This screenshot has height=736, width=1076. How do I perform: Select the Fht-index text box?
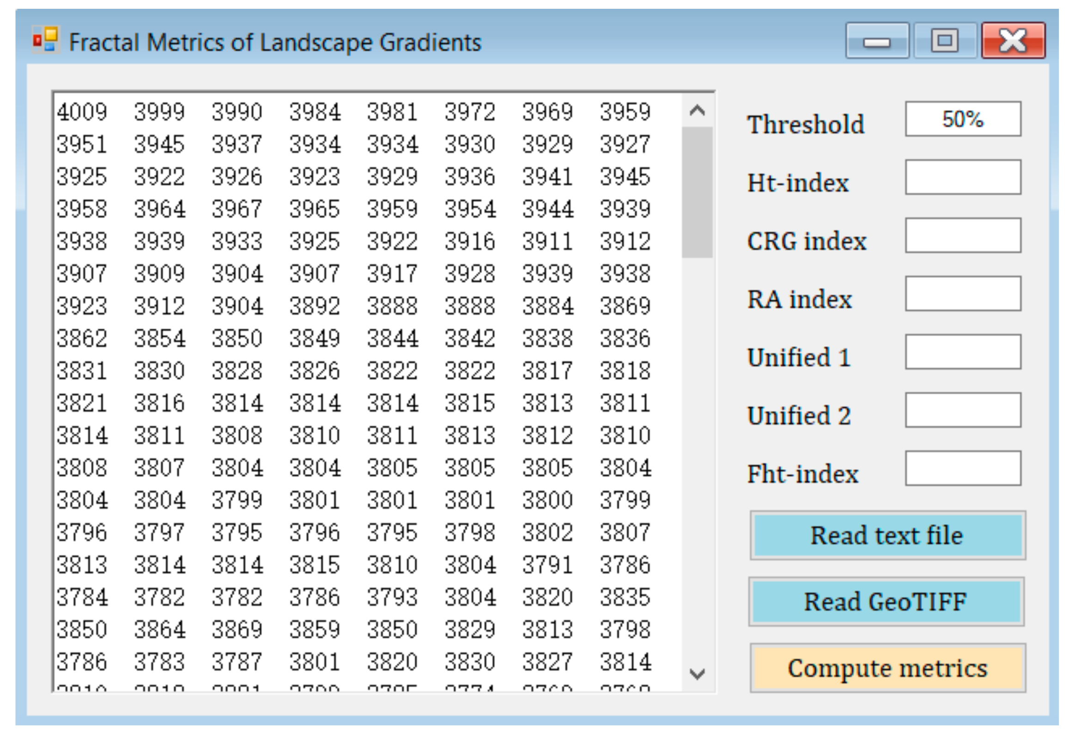963,468
